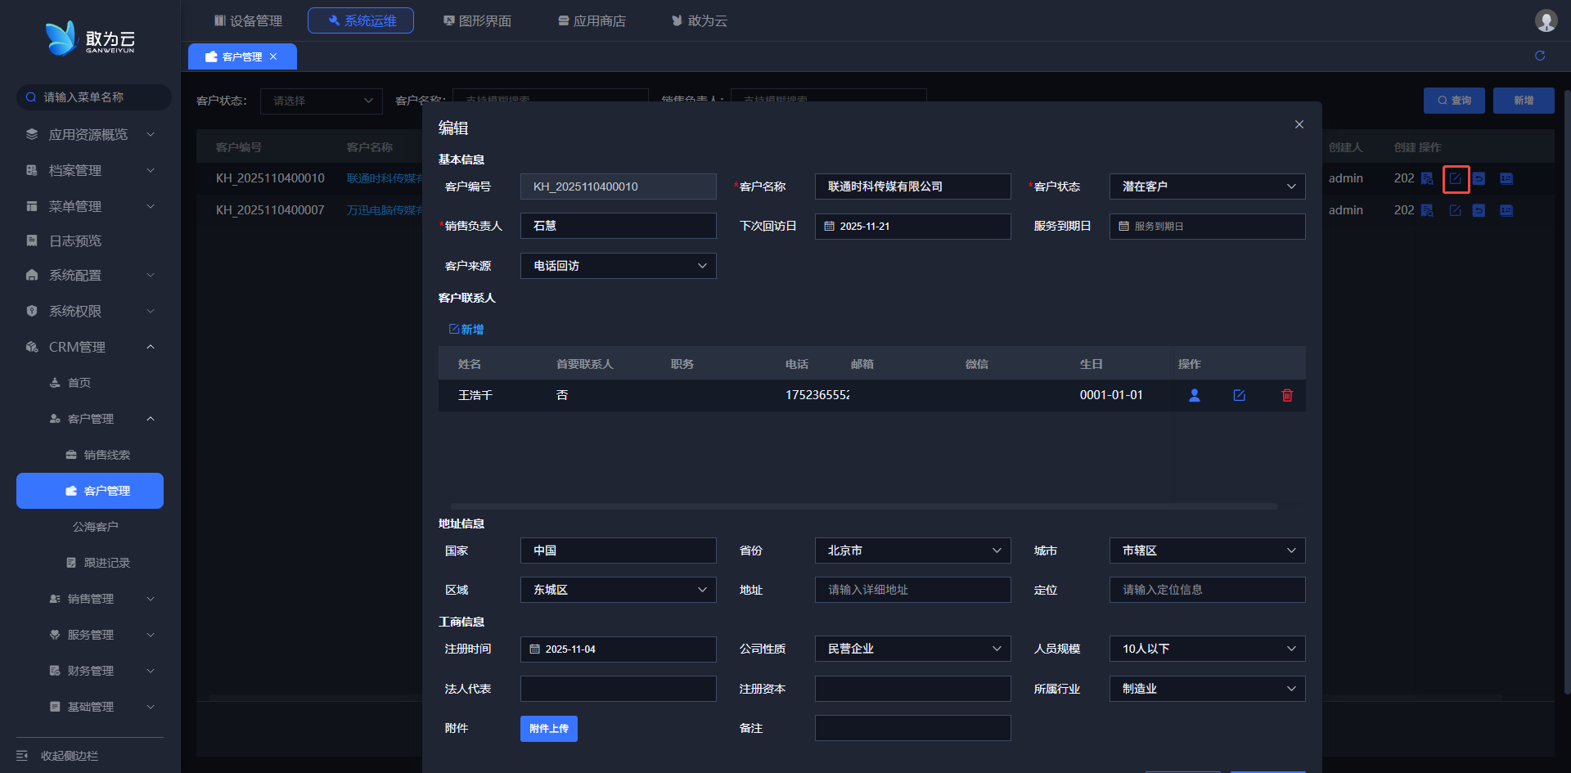This screenshot has width=1571, height=773.
Task: Open the 所属行业 dropdown showing 制造业
Action: (1207, 689)
